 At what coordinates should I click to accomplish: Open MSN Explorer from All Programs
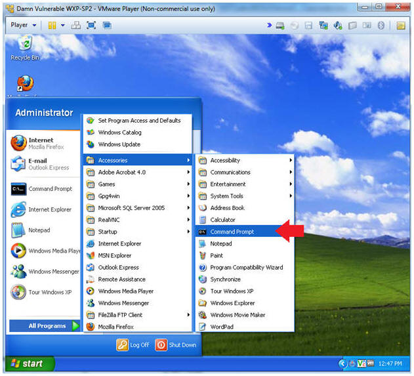(138, 255)
